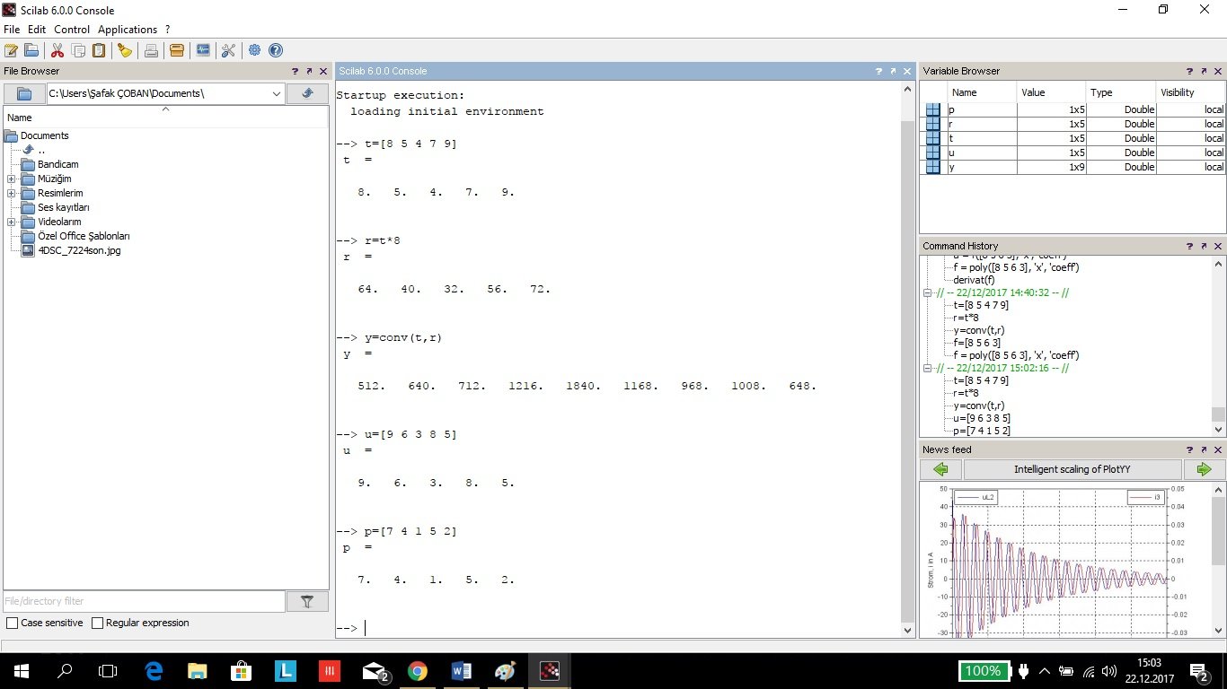Open Microsoft Edge from taskbar
This screenshot has height=689, width=1227.
pyautogui.click(x=154, y=670)
